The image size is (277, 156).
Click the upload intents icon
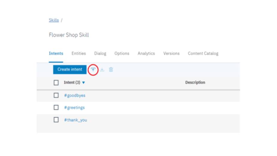[93, 69]
